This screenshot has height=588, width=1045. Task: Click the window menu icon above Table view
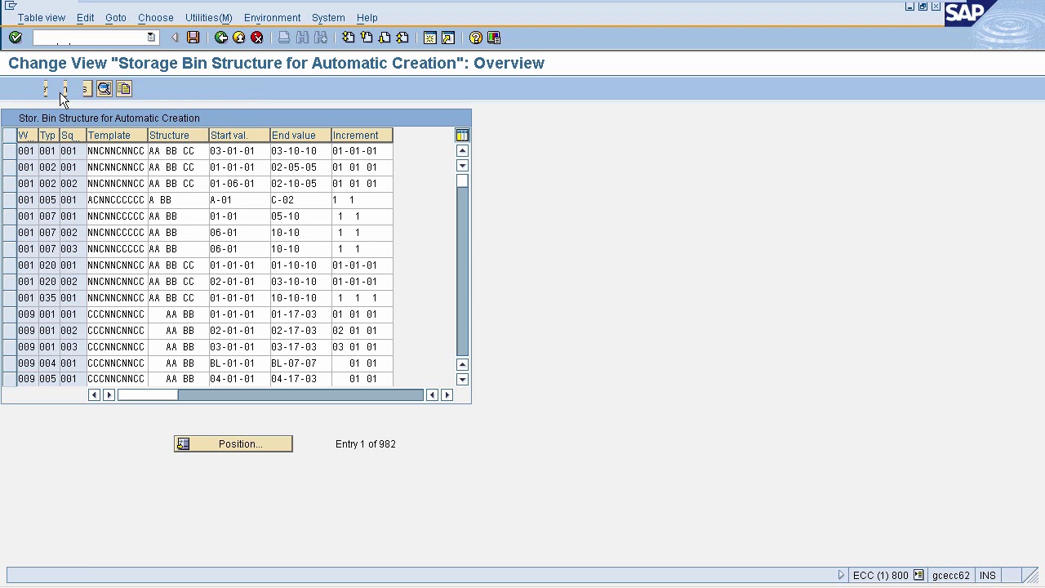coord(11,6)
